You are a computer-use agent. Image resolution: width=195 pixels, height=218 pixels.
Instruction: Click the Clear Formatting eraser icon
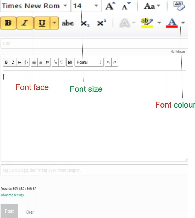[179, 6]
